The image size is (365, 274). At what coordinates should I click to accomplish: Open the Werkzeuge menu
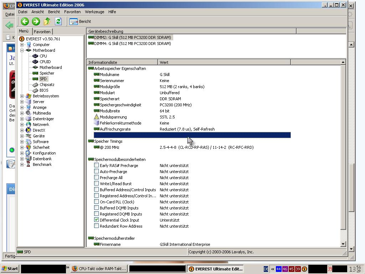94,12
